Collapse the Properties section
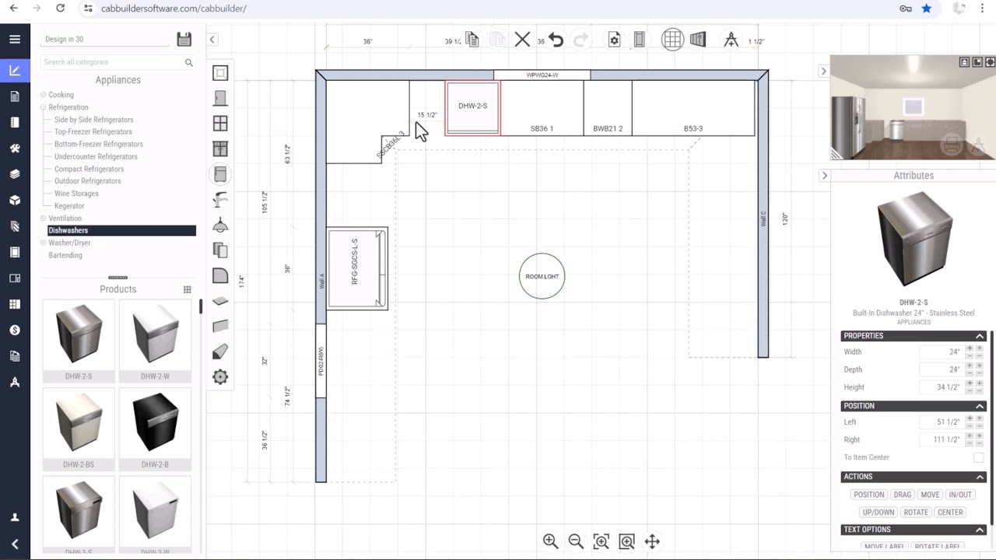Screen dimensions: 996x560 pos(980,336)
